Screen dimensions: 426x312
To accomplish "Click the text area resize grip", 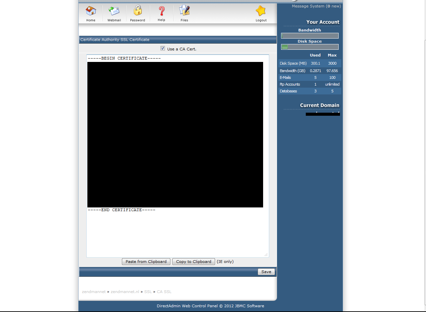I will click(266, 254).
